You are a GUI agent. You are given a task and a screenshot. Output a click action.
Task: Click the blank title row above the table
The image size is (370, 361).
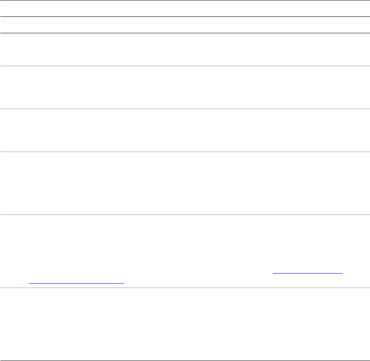click(185, 8)
